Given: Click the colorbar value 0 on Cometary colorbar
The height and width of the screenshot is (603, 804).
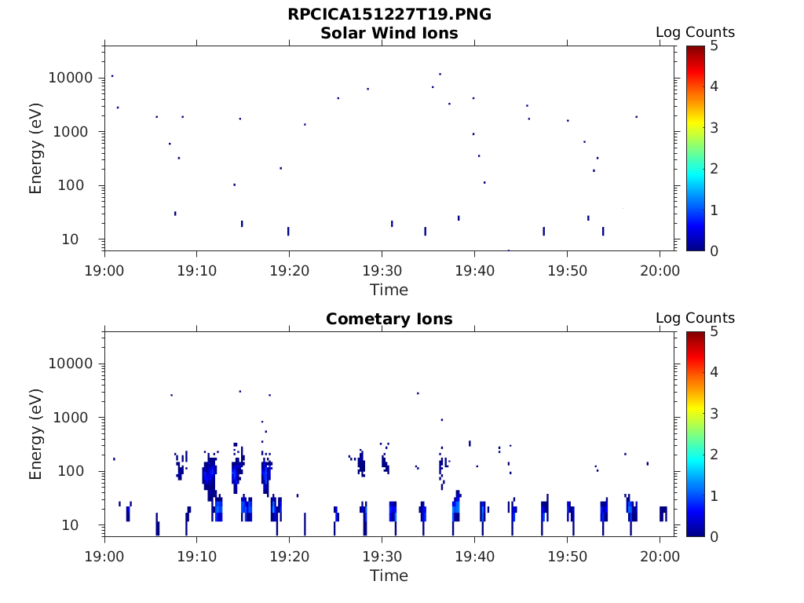Looking at the screenshot, I should pos(714,537).
